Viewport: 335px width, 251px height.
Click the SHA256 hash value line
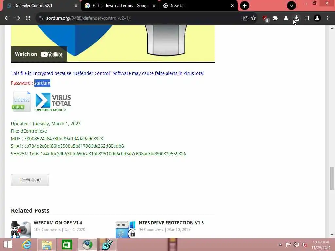[98, 154]
